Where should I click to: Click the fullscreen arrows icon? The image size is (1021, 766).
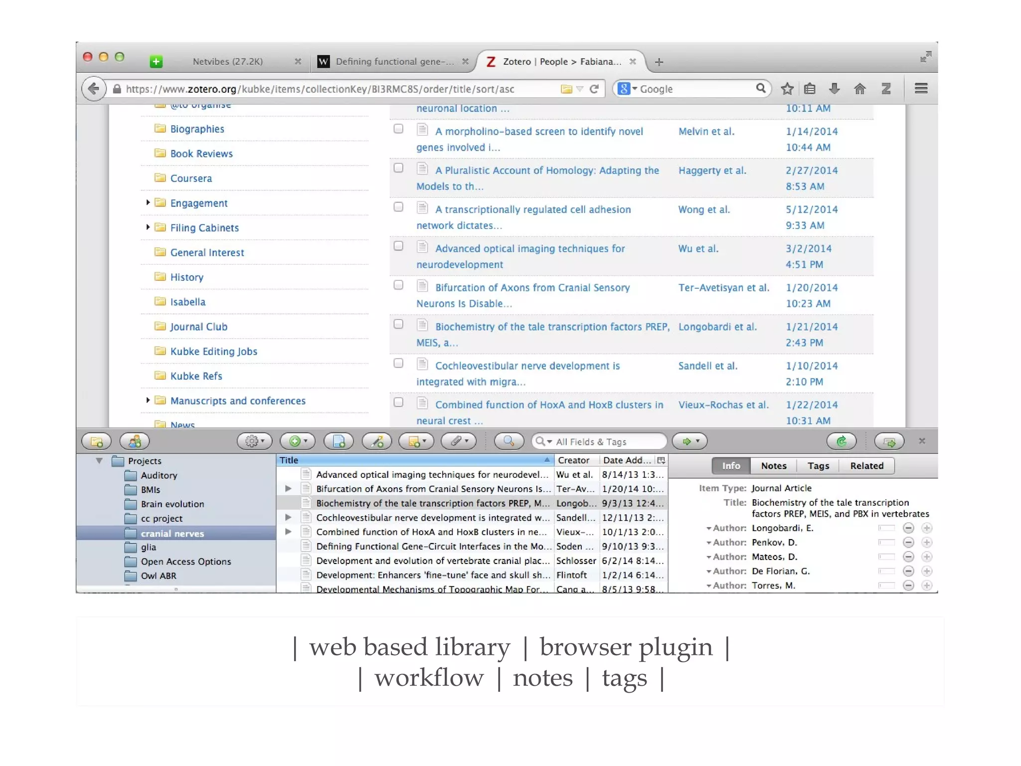coord(926,57)
